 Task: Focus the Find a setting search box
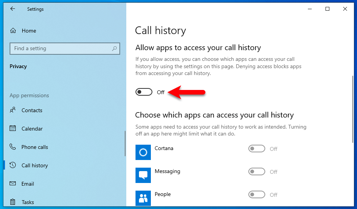pos(64,48)
